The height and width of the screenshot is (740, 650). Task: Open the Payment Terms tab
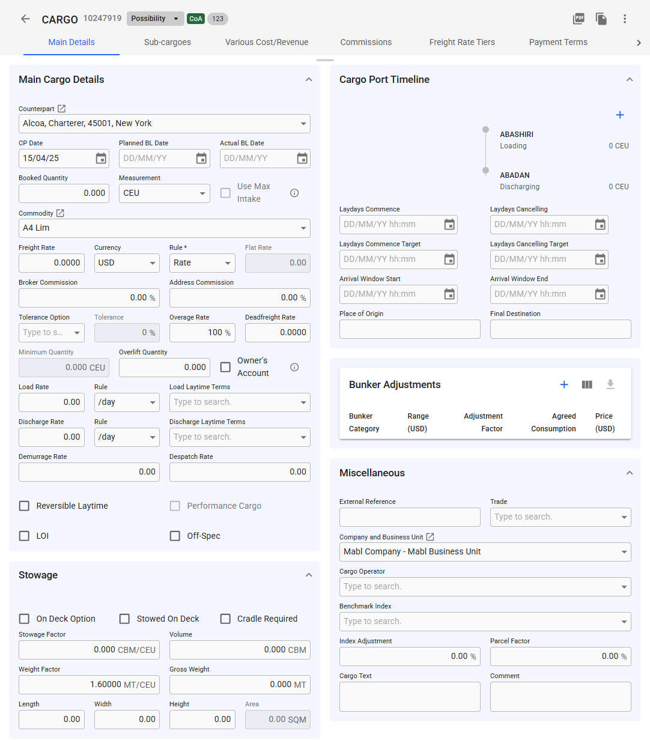click(558, 42)
